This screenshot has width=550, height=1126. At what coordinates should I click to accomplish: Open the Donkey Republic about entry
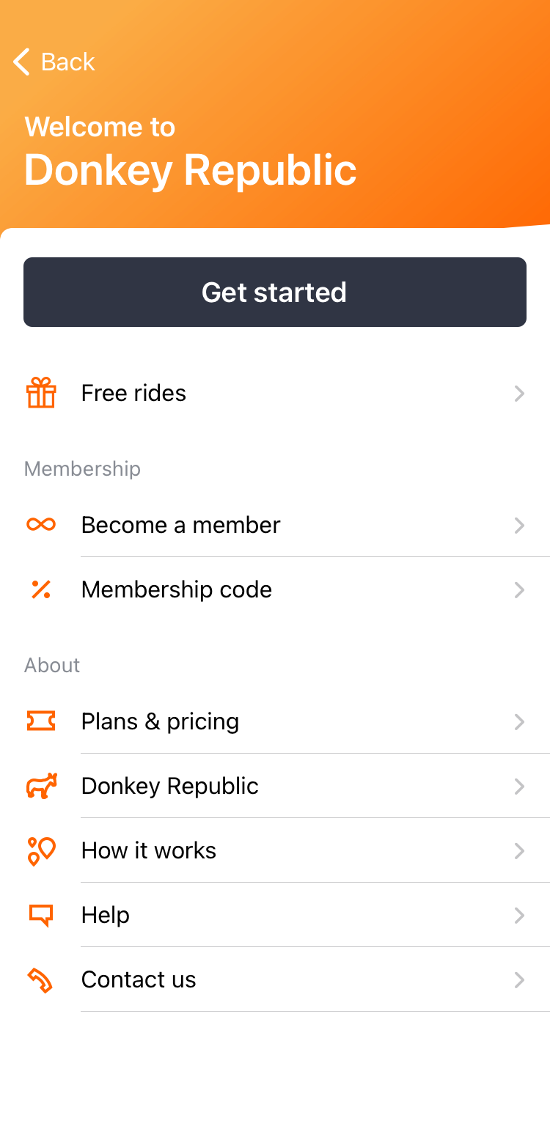pos(275,786)
